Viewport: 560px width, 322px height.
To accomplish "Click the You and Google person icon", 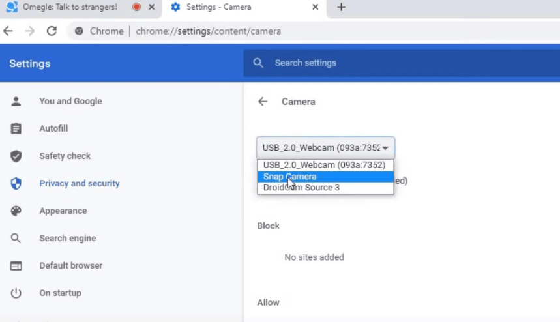I will 16,102.
